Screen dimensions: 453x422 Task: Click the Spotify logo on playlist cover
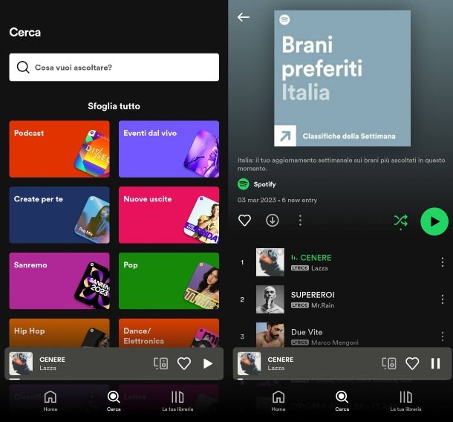(284, 20)
